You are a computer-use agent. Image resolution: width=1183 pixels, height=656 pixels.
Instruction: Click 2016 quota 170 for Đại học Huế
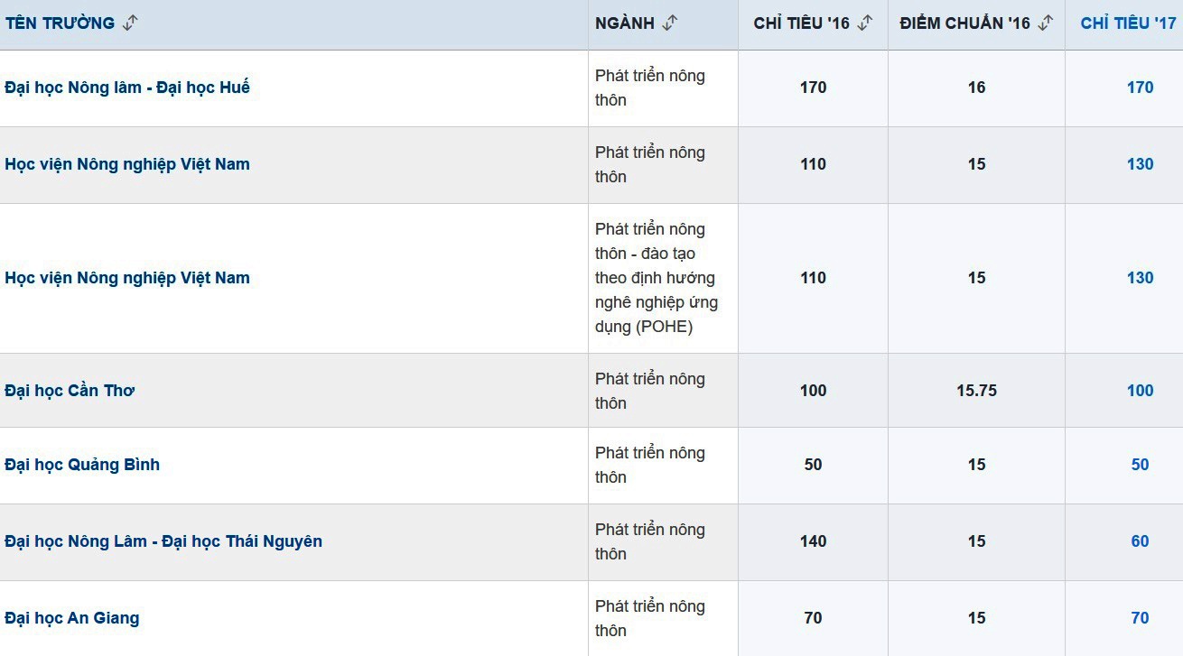(x=813, y=88)
